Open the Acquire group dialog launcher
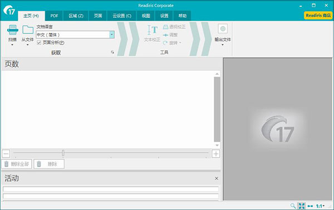This screenshot has width=334, height=210. coord(112,52)
